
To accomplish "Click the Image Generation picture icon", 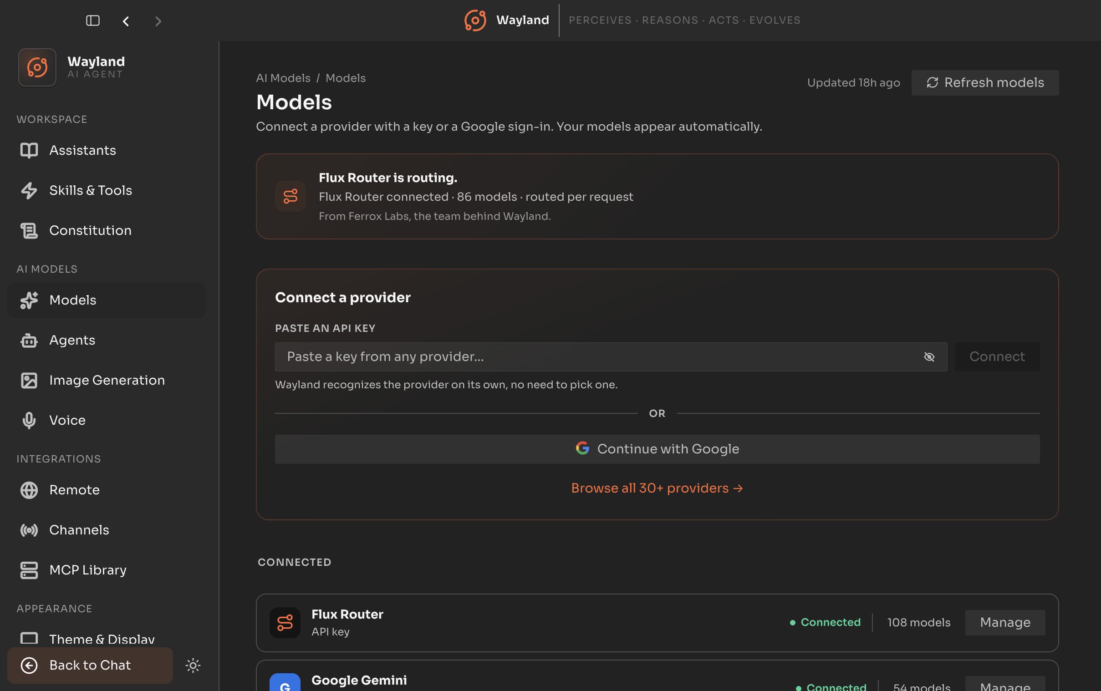I will coord(29,380).
